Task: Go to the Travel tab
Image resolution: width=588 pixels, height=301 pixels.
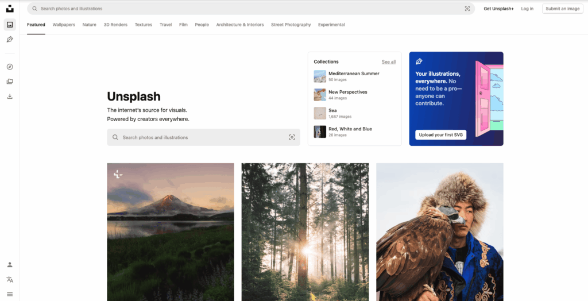Action: [166, 25]
